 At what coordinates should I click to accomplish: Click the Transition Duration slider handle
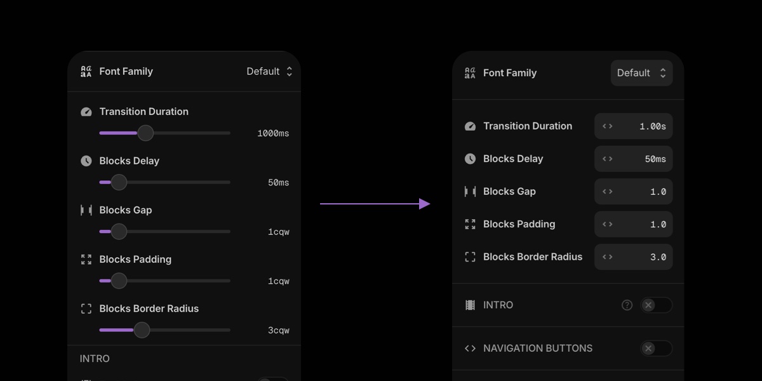click(x=145, y=133)
